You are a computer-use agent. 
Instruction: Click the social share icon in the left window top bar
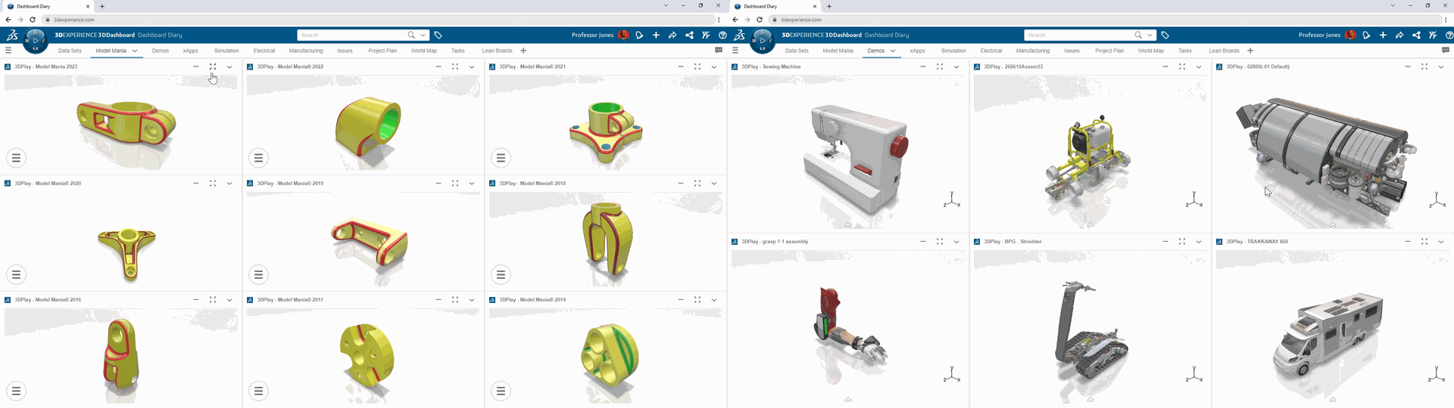(689, 35)
